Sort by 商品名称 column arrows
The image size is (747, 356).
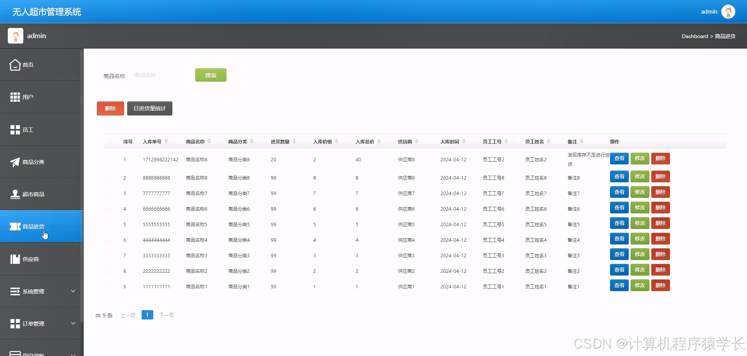209,141
